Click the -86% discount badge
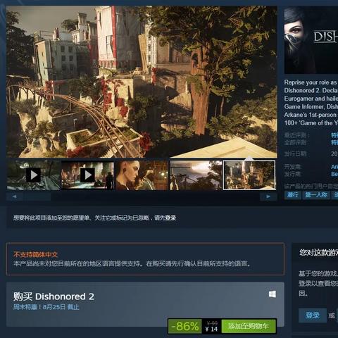338x338 pixels. 185,326
